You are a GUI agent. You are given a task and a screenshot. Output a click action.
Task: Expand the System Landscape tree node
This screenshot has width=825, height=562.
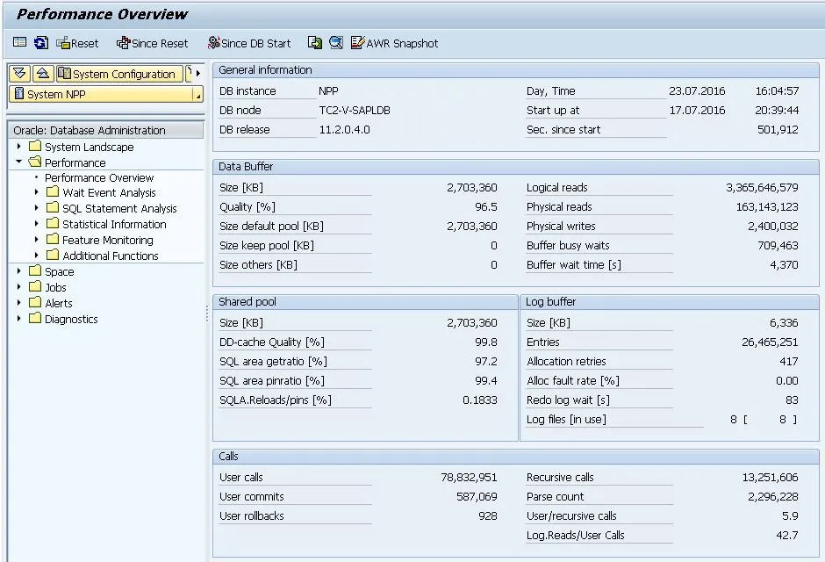(19, 147)
